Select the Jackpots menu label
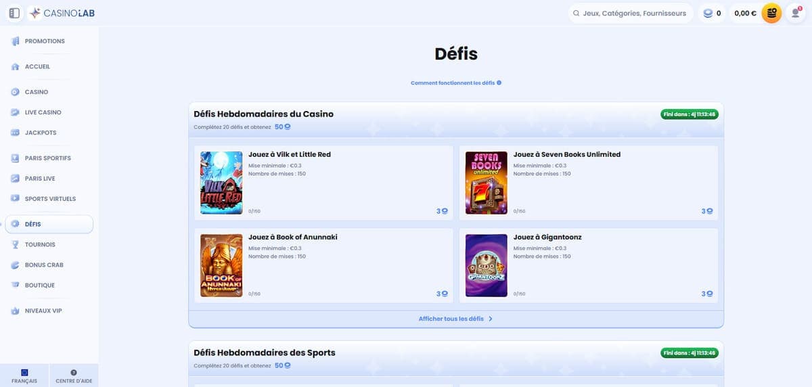The width and height of the screenshot is (812, 387). click(41, 133)
